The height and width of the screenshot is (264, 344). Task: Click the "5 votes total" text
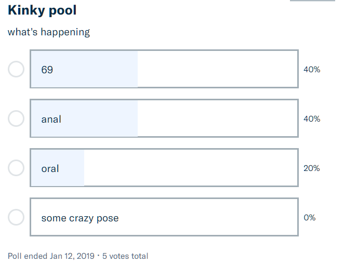point(125,256)
